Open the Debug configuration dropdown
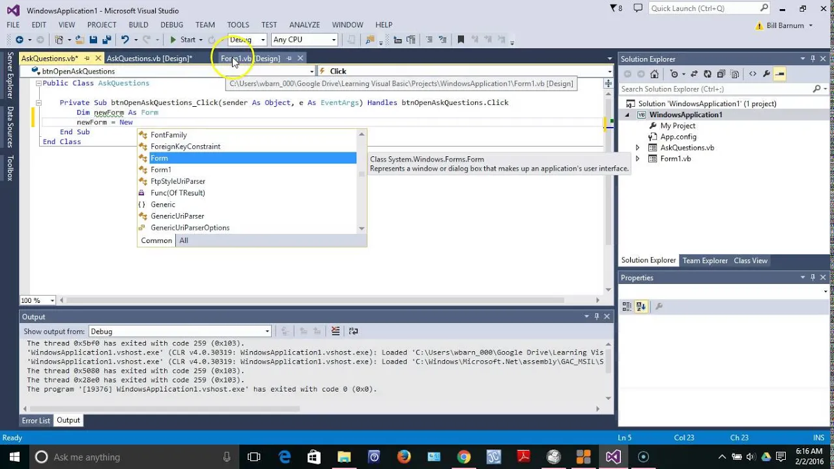834x469 pixels. click(x=247, y=40)
